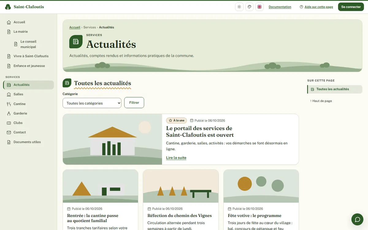The width and height of the screenshot is (368, 230).
Task: Click the Le conseil municipal document icon
Action: point(16,44)
